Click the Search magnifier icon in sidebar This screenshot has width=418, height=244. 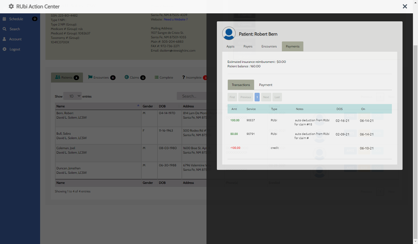click(4, 29)
